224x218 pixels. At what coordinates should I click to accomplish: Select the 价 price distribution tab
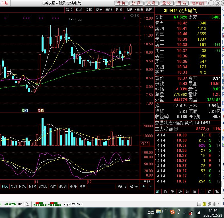click(165, 192)
